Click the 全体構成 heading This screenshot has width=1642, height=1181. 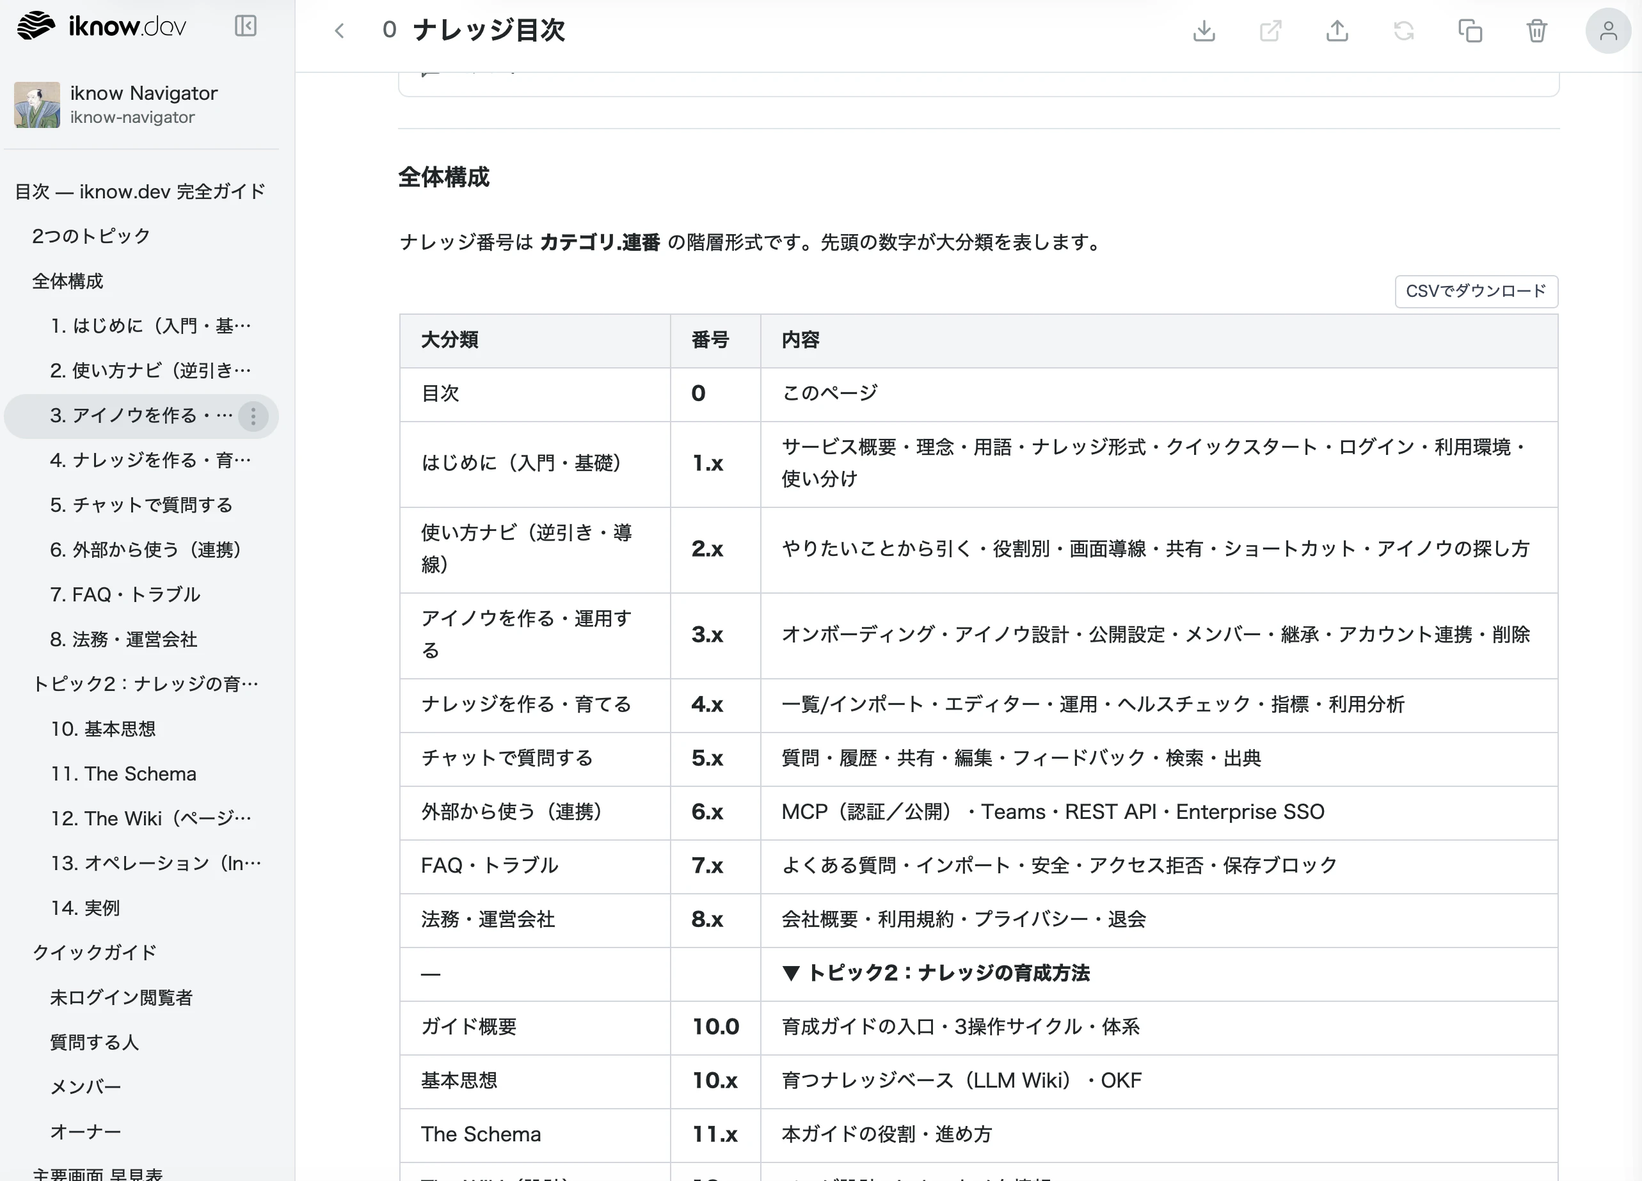point(444,177)
